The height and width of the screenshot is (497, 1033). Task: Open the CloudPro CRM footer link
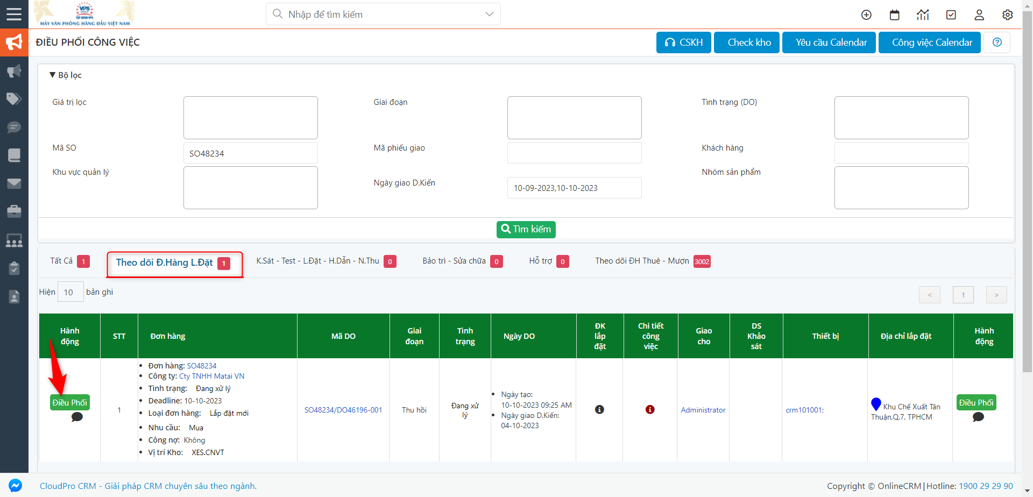click(x=148, y=486)
